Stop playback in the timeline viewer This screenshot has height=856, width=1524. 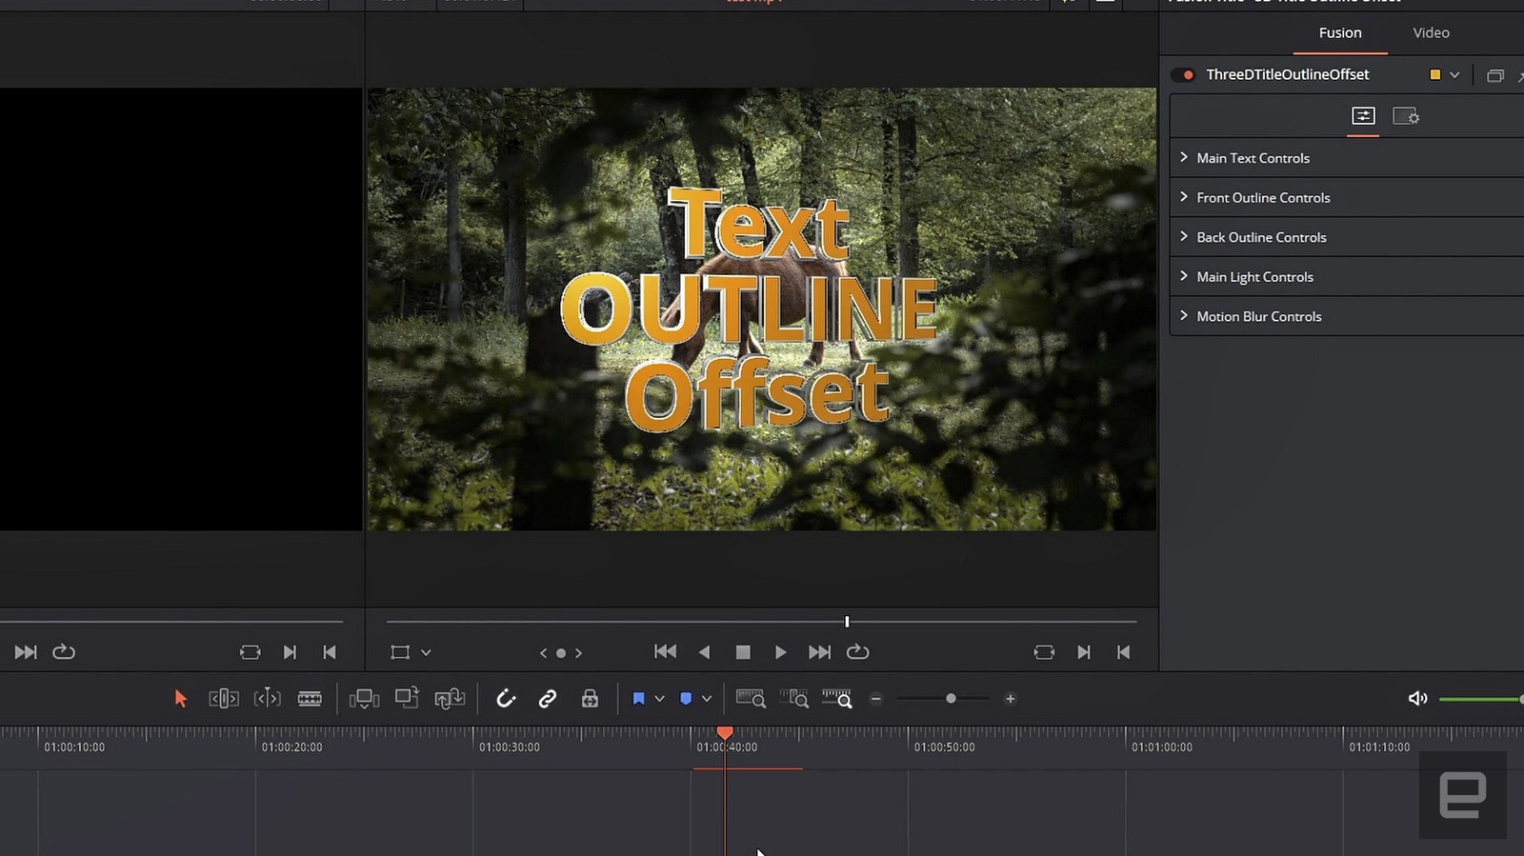(x=743, y=652)
